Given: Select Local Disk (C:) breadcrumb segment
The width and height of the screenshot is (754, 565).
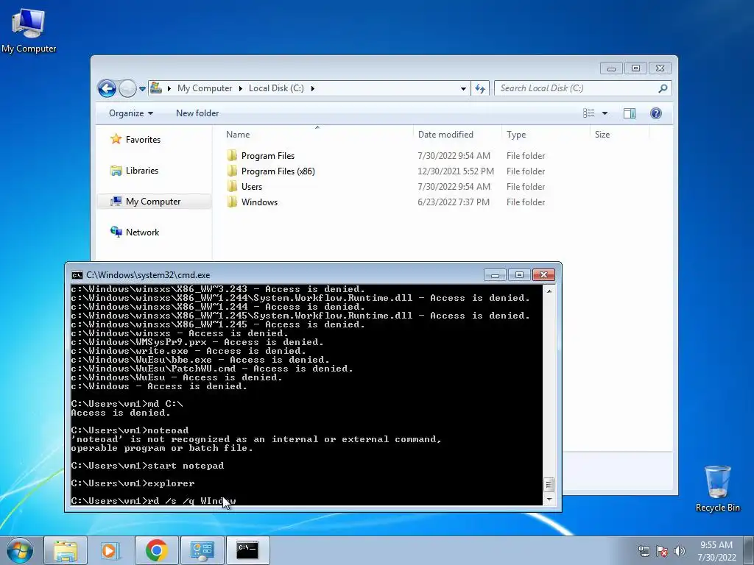Looking at the screenshot, I should click(276, 88).
